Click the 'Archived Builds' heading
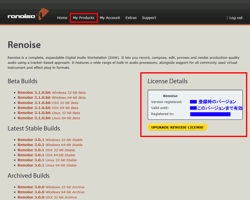 click(x=28, y=175)
